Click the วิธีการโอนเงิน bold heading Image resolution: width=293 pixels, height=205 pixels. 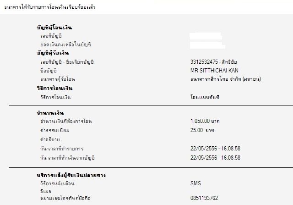pos(54,88)
